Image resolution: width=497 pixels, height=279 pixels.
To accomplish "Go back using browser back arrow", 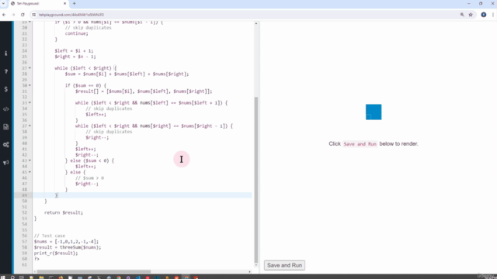I will (x=4, y=15).
